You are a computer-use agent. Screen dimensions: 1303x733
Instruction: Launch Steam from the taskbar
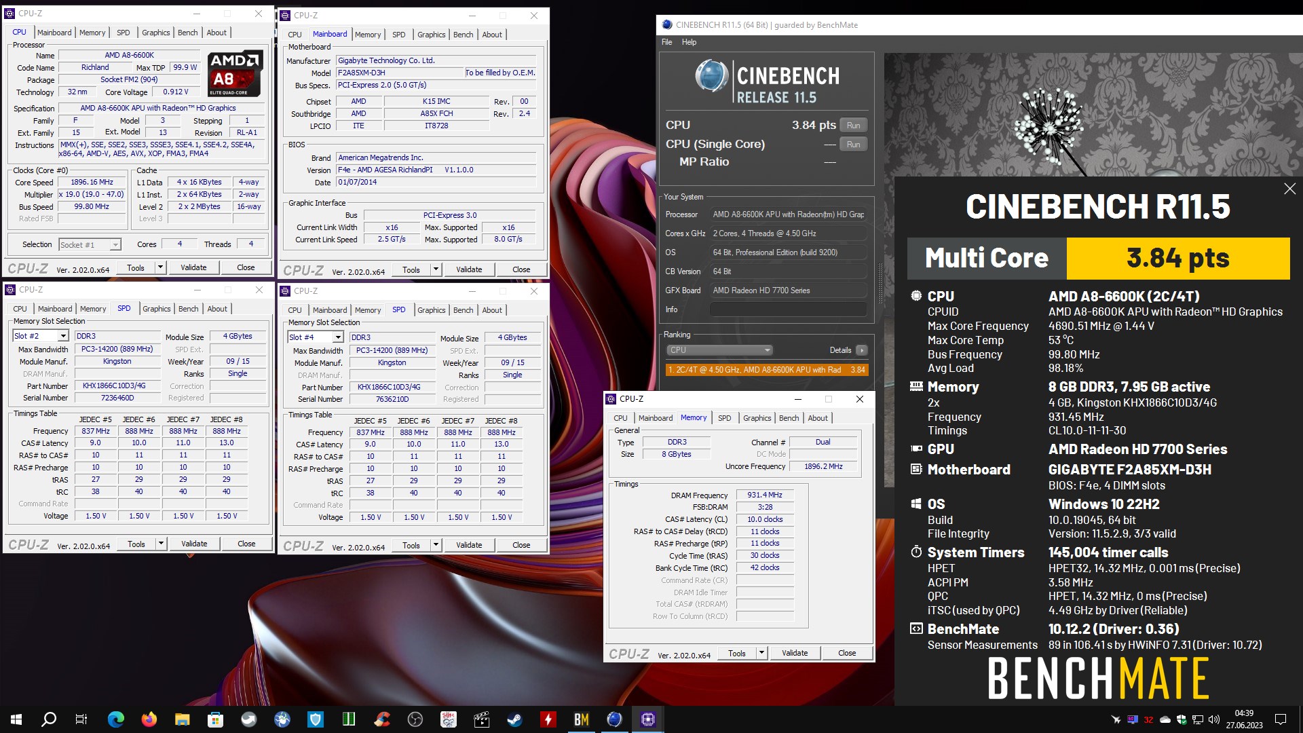[515, 719]
